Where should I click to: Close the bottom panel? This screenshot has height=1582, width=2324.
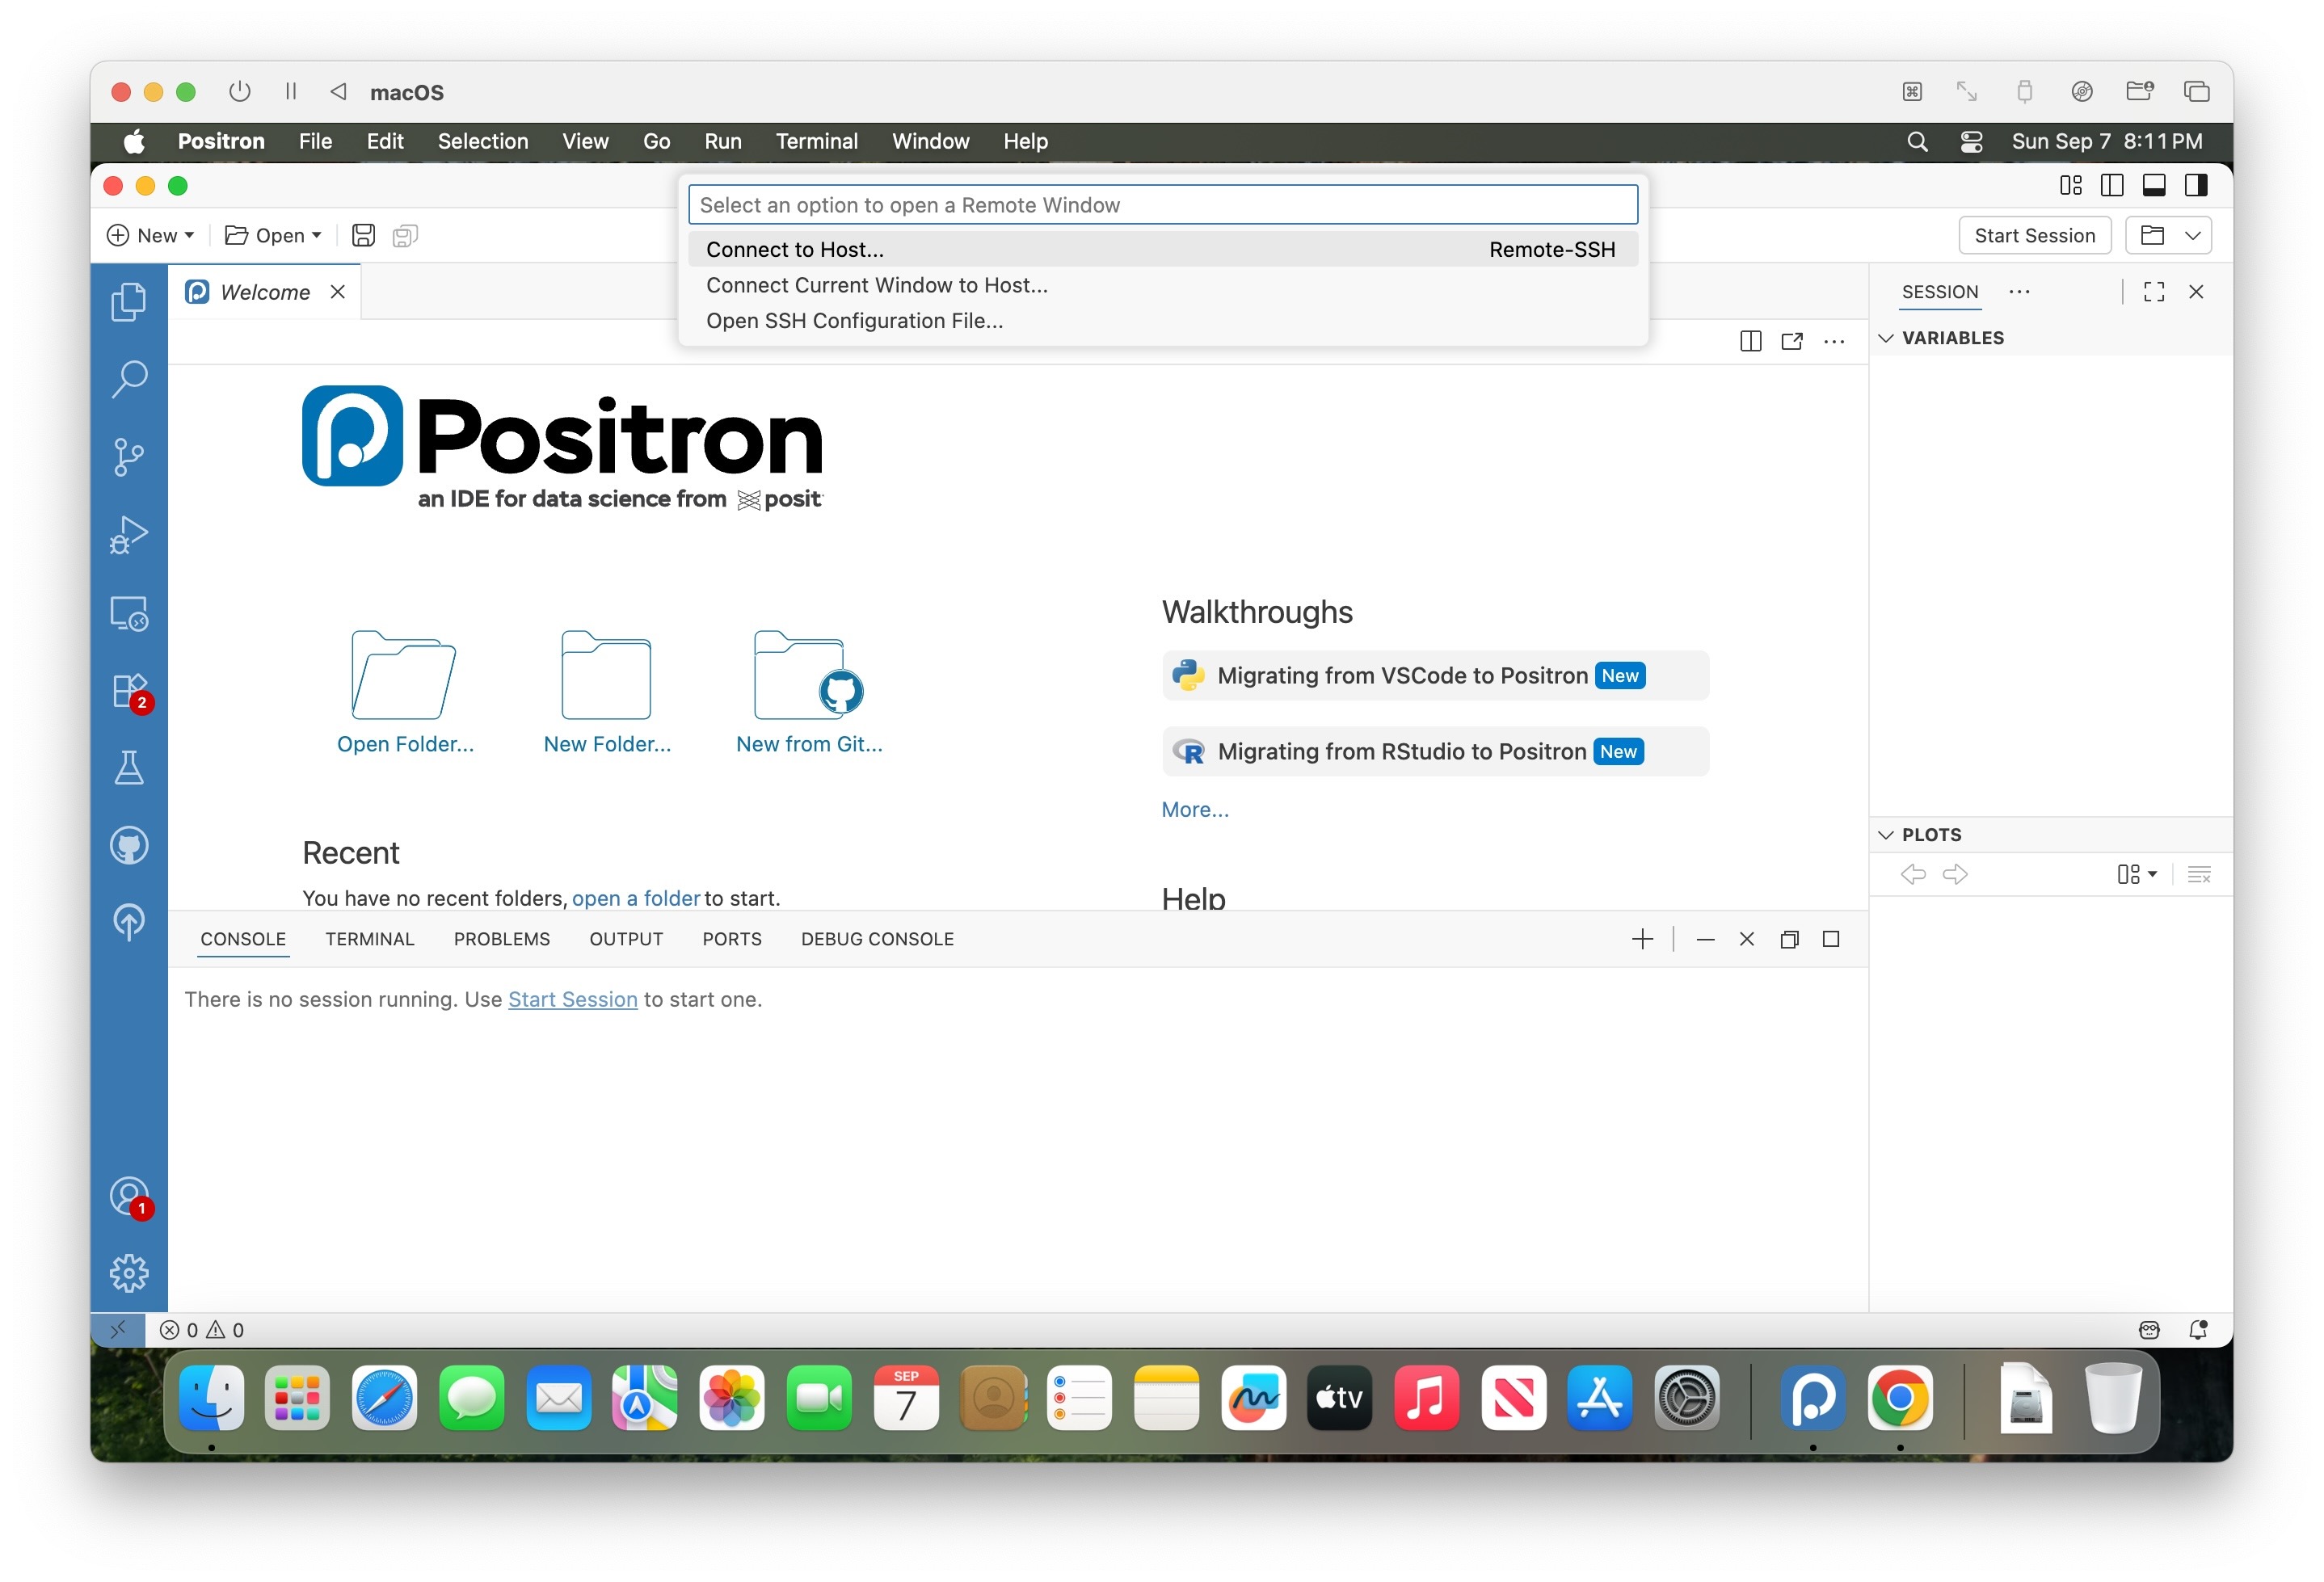(x=1747, y=939)
